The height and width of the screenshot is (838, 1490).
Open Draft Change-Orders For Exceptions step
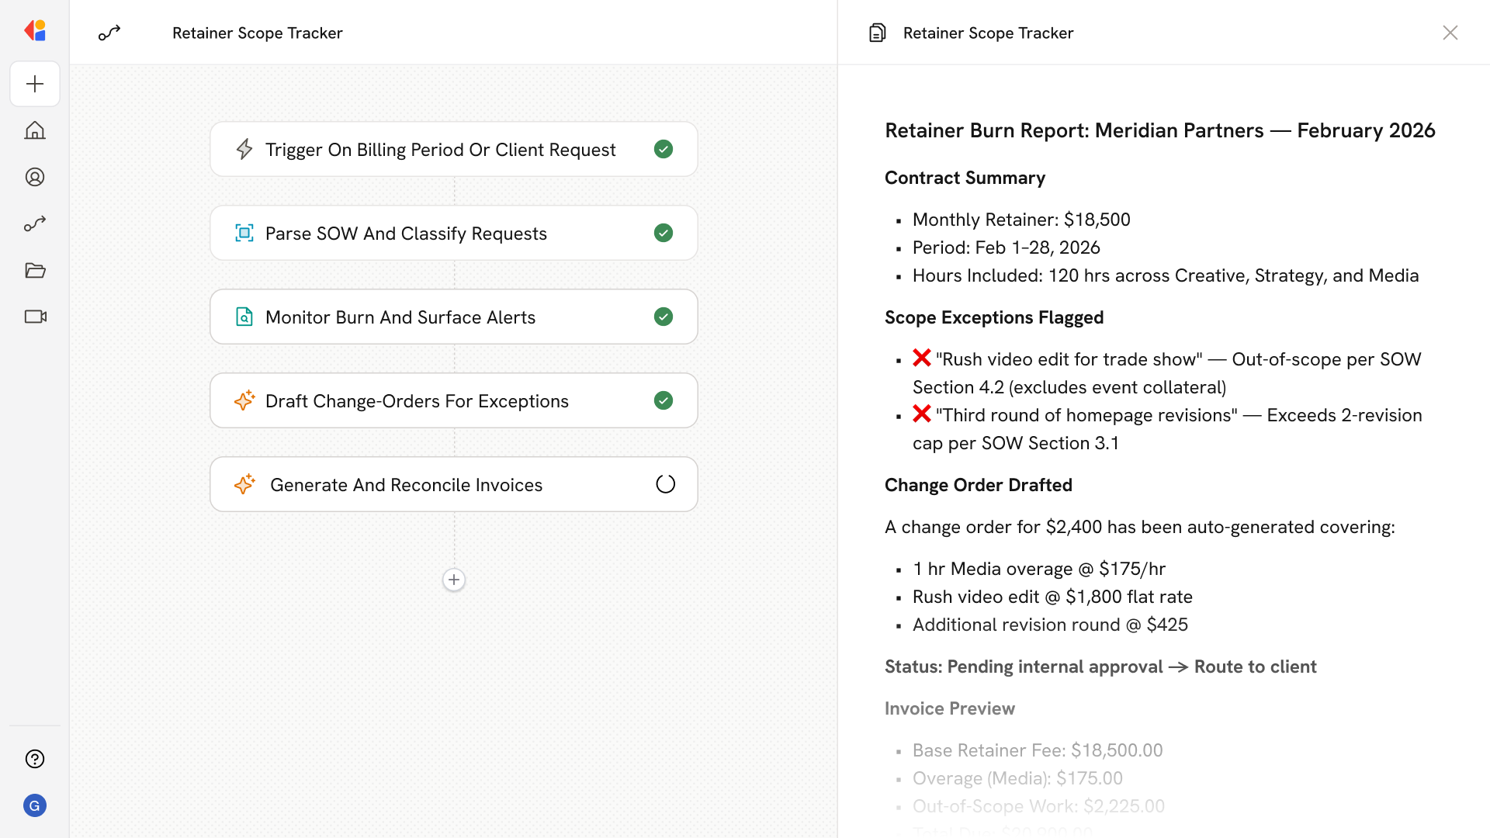417,401
